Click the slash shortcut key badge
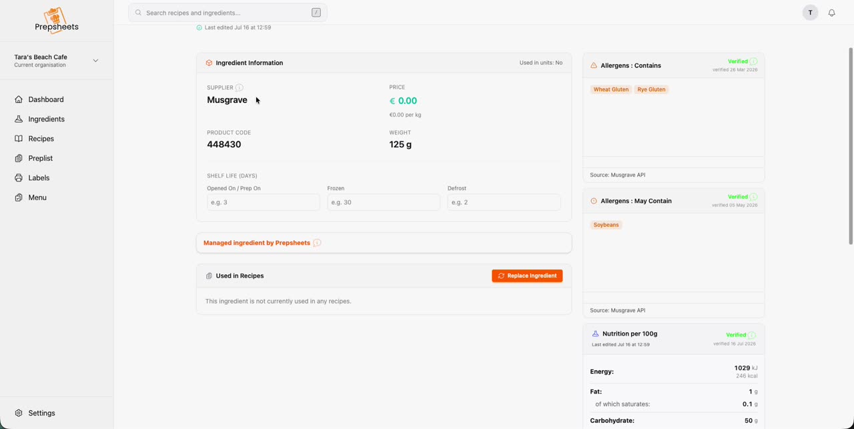The image size is (854, 429). click(316, 13)
